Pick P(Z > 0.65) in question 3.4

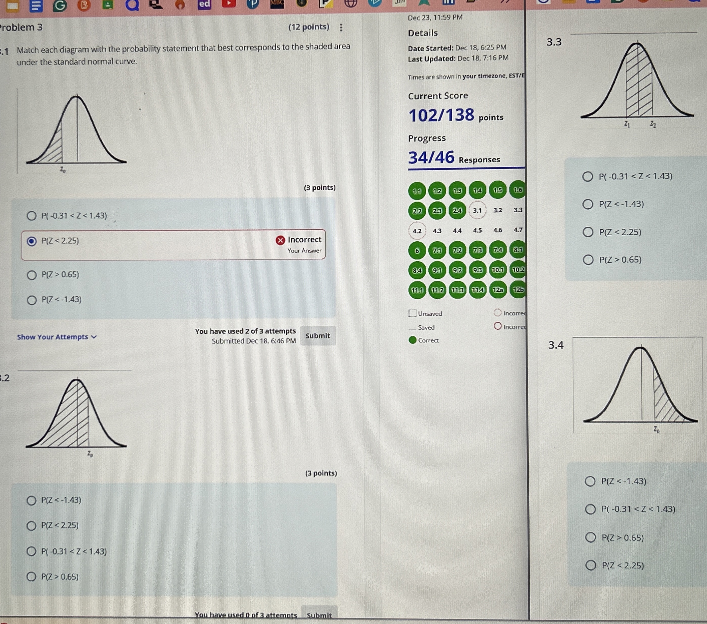click(x=591, y=537)
